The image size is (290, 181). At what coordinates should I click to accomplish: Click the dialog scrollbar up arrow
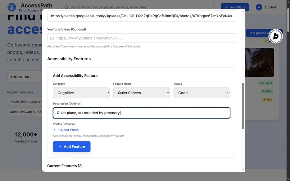(243, 11)
